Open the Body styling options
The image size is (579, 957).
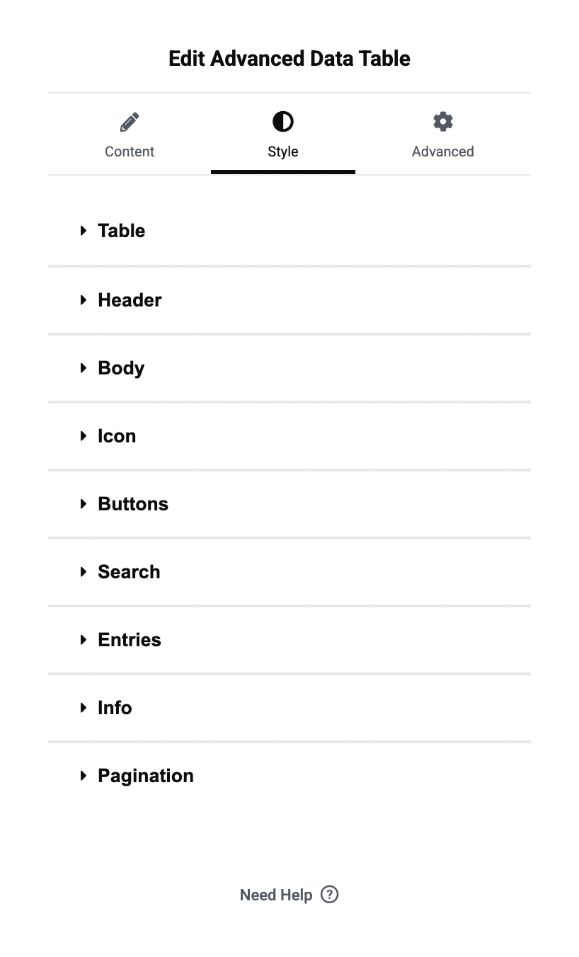pyautogui.click(x=120, y=367)
